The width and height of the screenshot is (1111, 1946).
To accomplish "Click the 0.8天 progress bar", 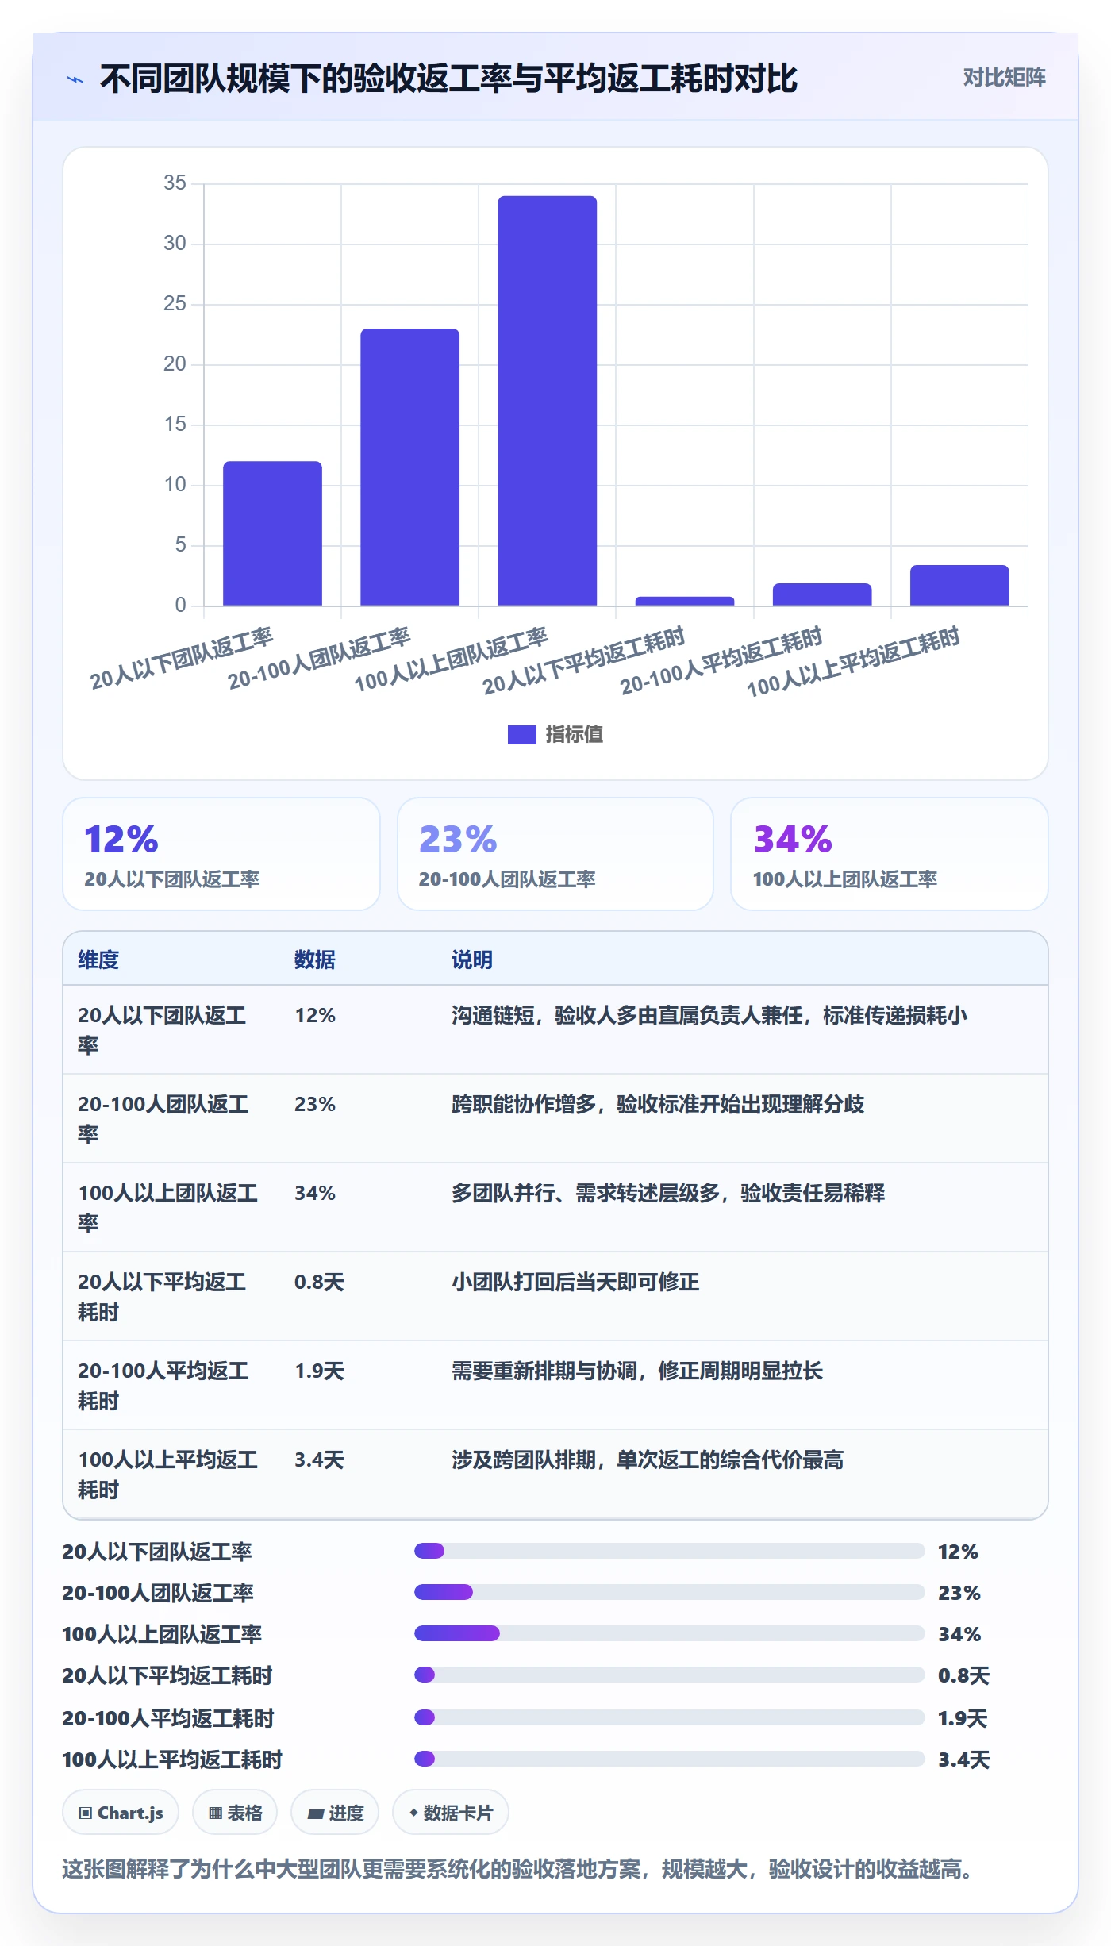I will [x=669, y=1675].
